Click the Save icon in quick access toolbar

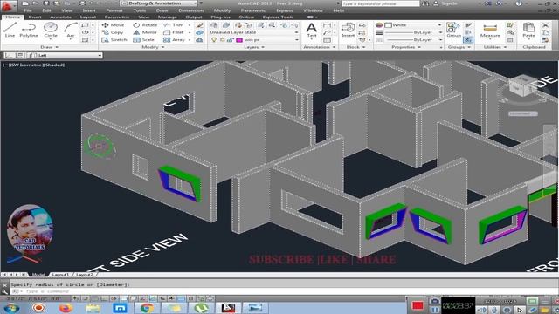click(46, 3)
